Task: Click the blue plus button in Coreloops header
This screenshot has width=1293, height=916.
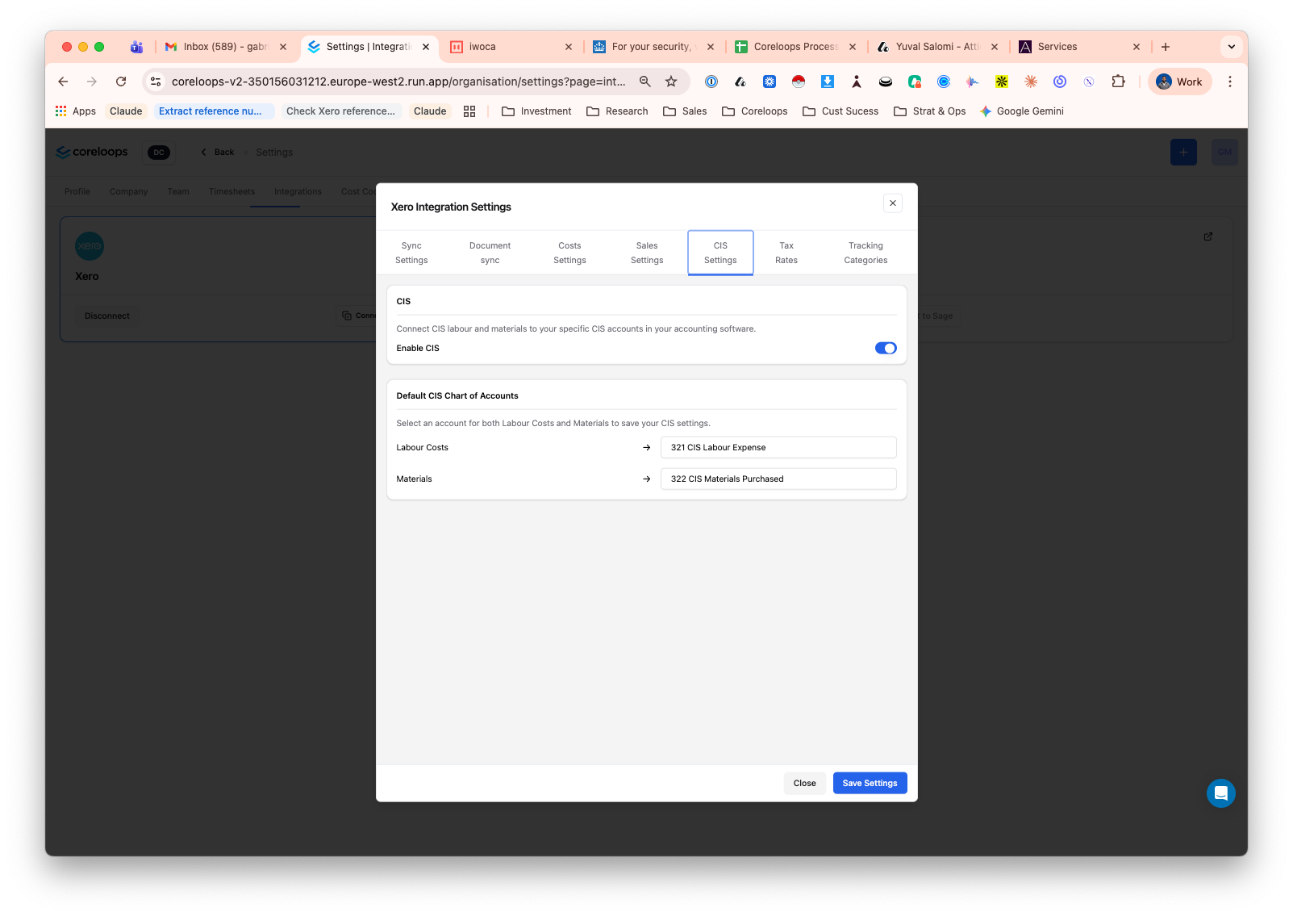Action: point(1183,153)
